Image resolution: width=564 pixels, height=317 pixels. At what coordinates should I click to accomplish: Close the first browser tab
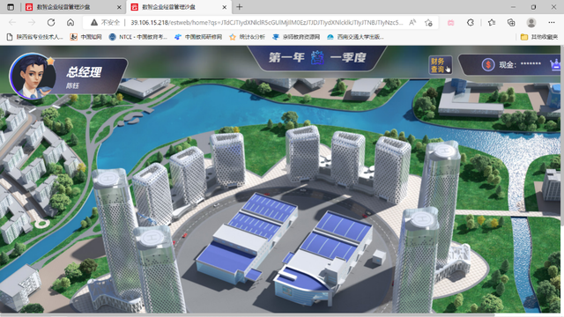pos(119,7)
